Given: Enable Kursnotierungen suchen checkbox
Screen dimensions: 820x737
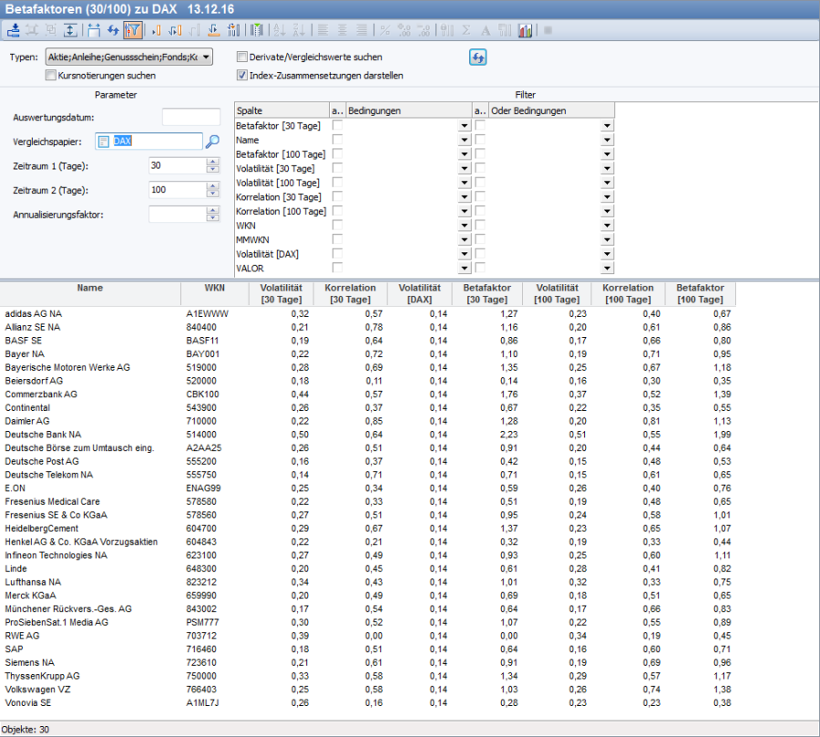Looking at the screenshot, I should pyautogui.click(x=51, y=76).
